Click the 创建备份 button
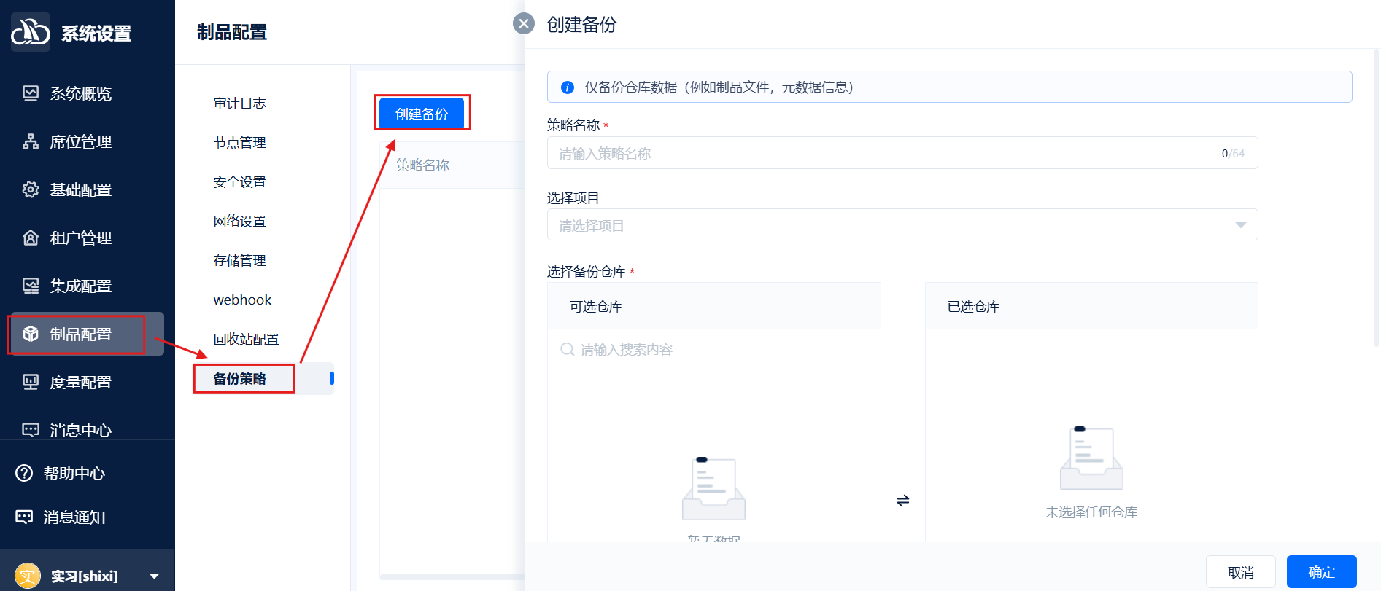Screen dimensions: 1381x591 click(x=422, y=114)
